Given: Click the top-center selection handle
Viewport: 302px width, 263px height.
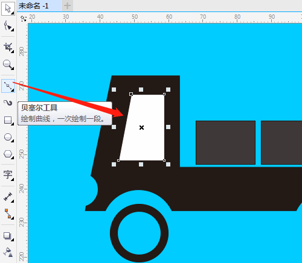Looking at the screenshot, I should [141, 89].
